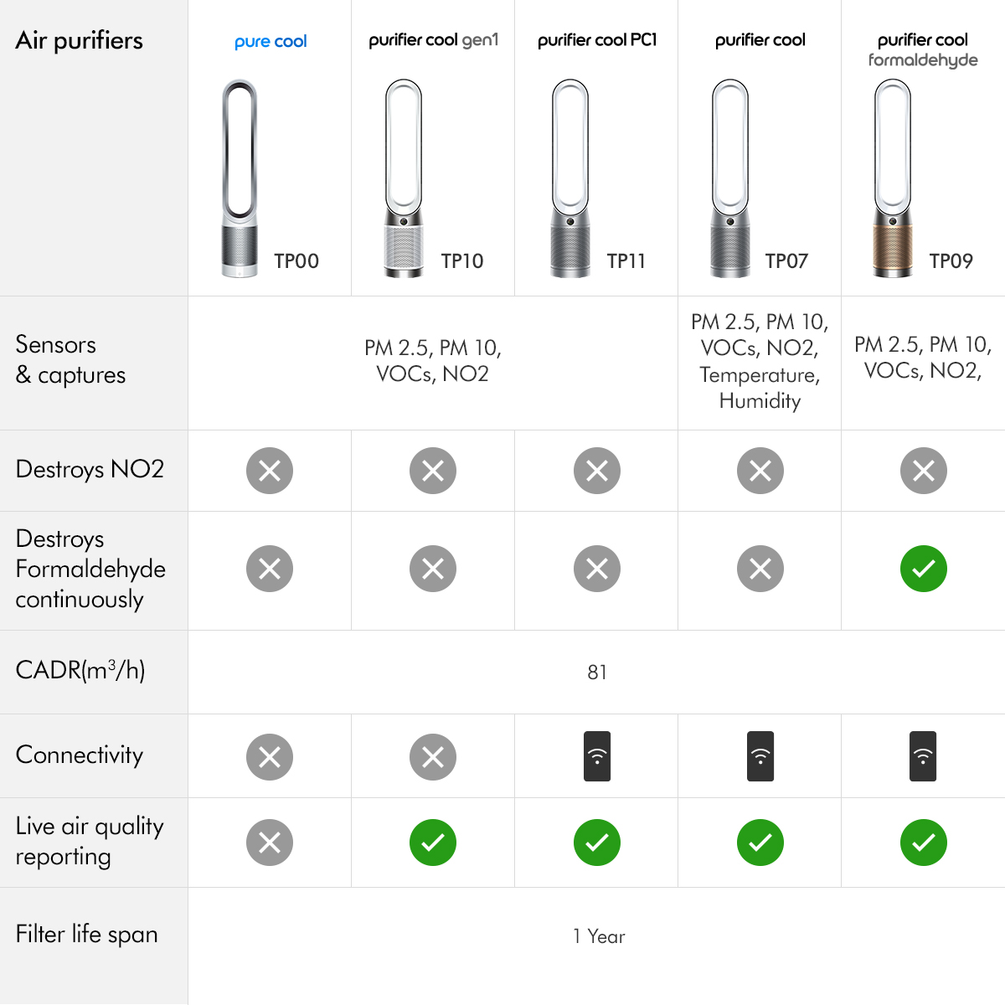This screenshot has width=1005, height=1005.
Task: Click TP11 live air quality checkmark
Action: [x=597, y=843]
